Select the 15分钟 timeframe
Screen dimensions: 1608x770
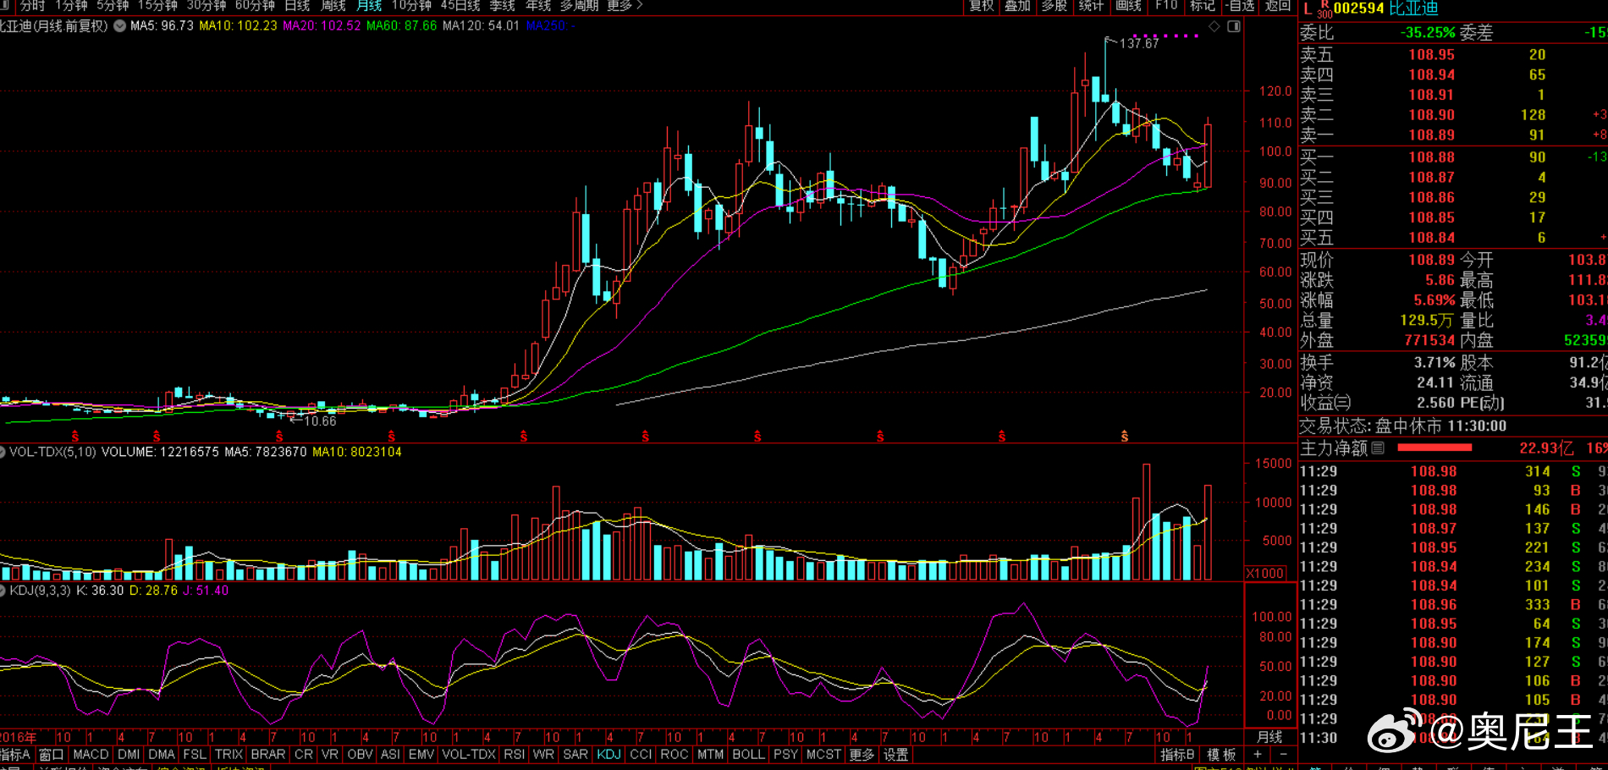click(157, 6)
